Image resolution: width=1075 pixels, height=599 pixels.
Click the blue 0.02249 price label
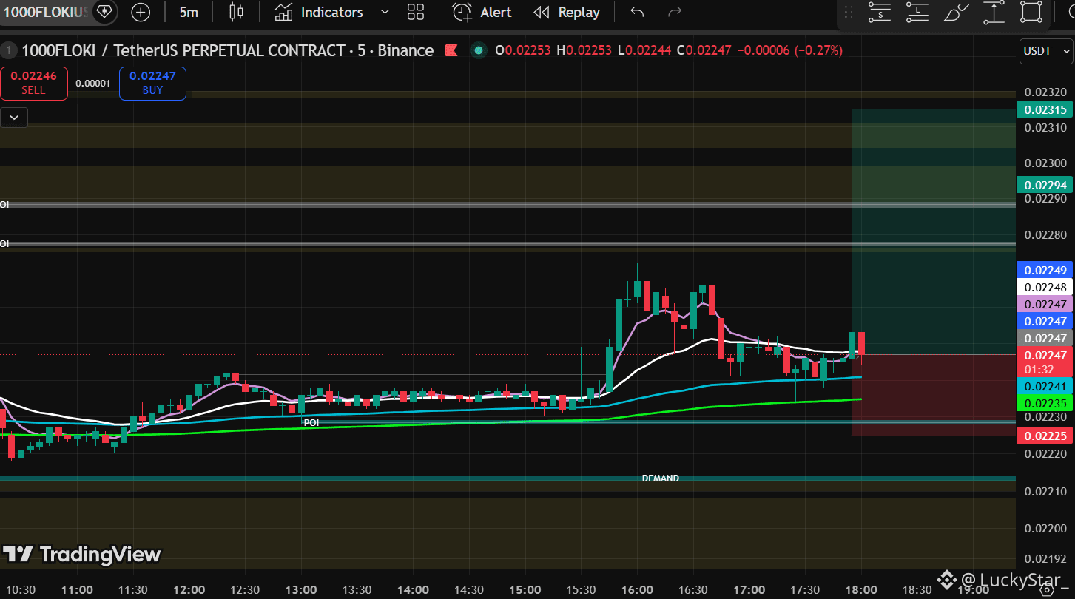pos(1045,270)
